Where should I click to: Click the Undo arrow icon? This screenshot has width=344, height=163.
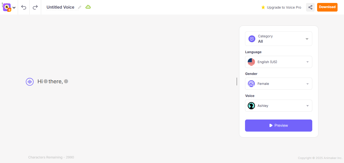pos(24,7)
